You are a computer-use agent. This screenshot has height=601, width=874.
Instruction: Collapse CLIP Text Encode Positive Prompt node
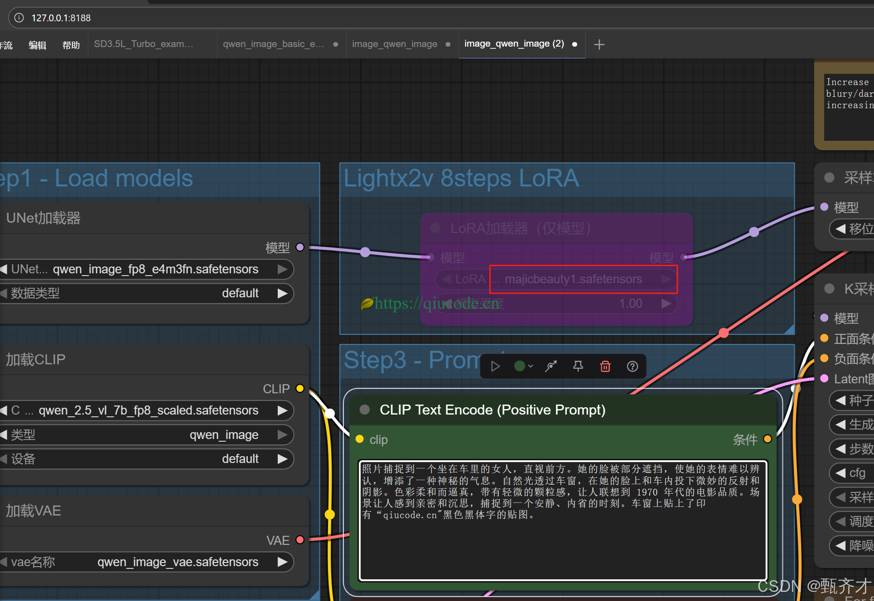point(365,410)
